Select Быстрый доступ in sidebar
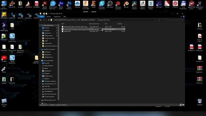The height and width of the screenshot is (116, 206). 48,25
